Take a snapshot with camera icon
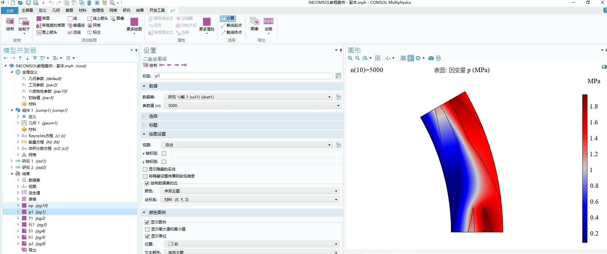 click(431, 58)
